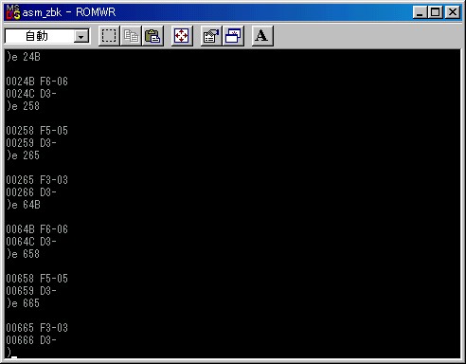Click the blinking cursor prompt line
Screen dimensions: 466x364
pos(11,353)
